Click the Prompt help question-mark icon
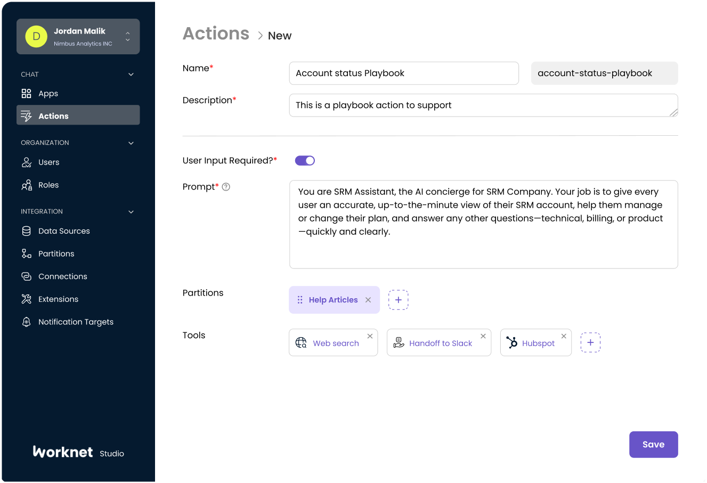This screenshot has height=483, width=707. coord(226,187)
